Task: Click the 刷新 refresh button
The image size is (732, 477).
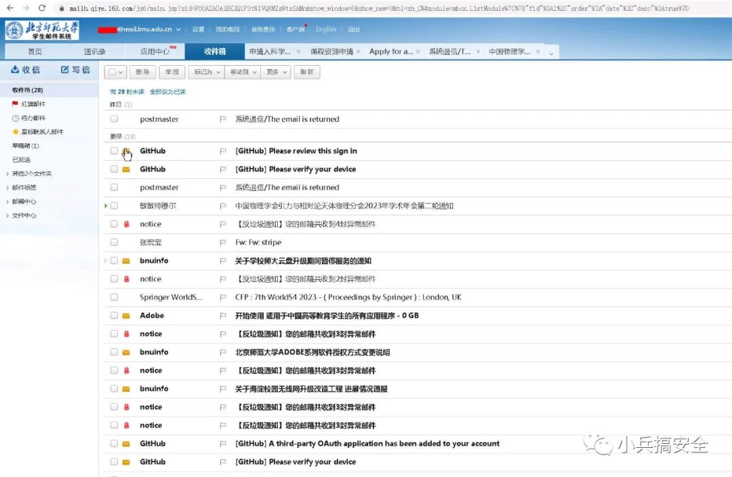Action: [x=307, y=72]
